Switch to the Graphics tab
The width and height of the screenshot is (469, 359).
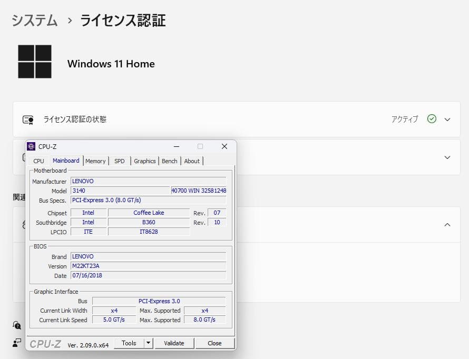click(x=144, y=161)
